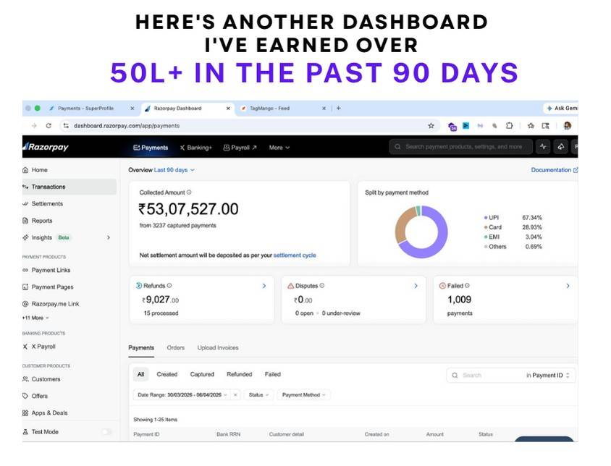Filter payments by Failed status chip

click(273, 374)
